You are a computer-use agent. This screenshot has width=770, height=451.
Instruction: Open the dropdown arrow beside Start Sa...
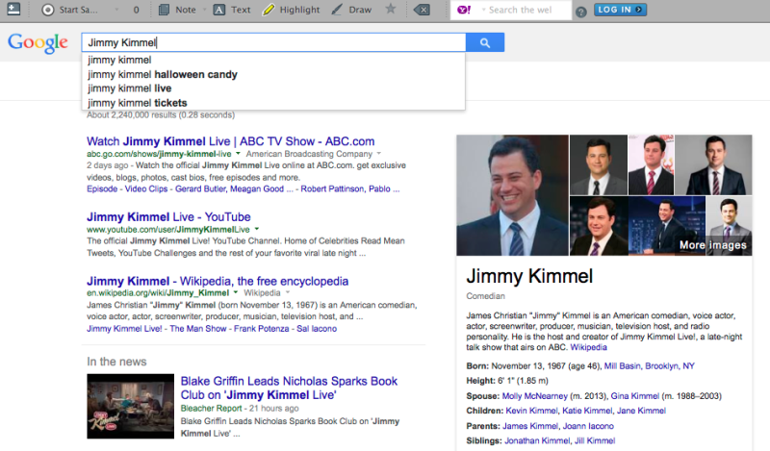click(x=116, y=10)
